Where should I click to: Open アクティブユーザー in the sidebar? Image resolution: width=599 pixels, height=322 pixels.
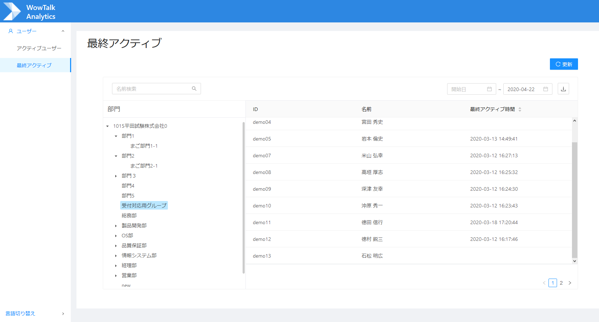pyautogui.click(x=39, y=48)
